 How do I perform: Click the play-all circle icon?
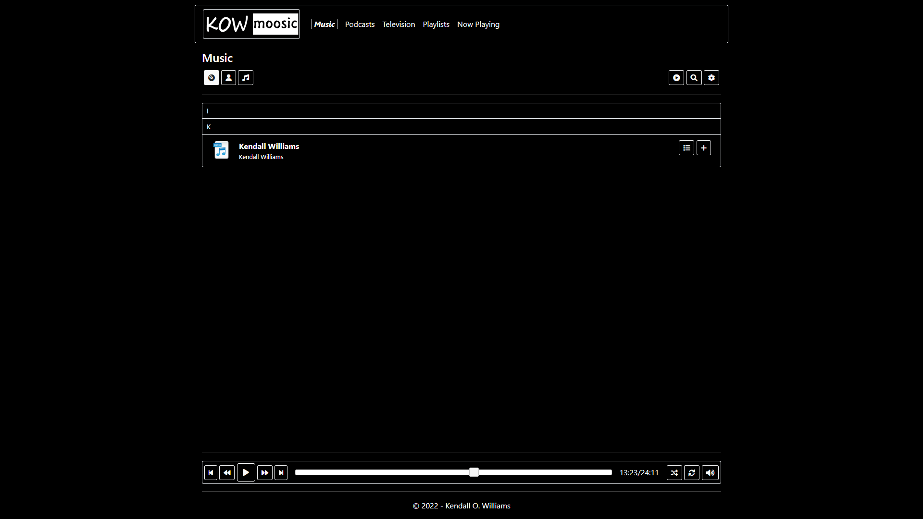click(x=676, y=78)
